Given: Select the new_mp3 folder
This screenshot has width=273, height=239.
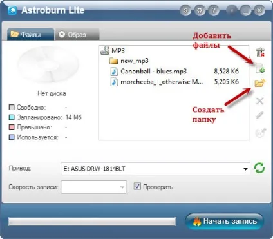Looking at the screenshot, I should pos(129,61).
